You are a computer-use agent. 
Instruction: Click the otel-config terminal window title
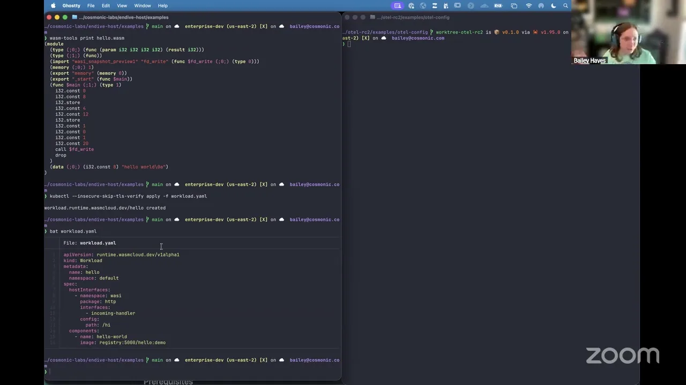point(413,17)
